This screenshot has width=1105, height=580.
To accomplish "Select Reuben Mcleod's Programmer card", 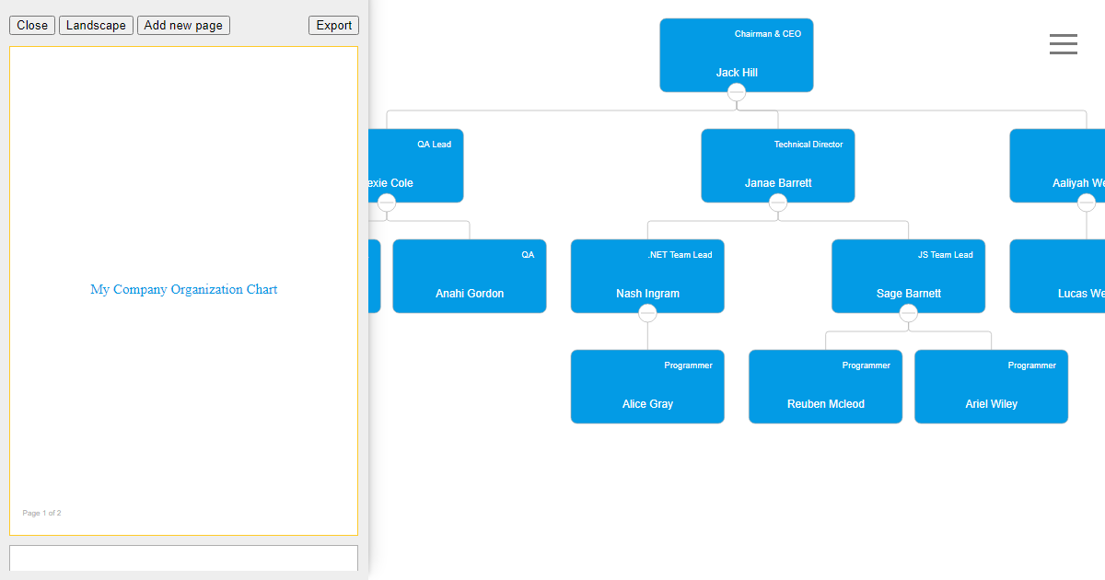I will click(825, 387).
